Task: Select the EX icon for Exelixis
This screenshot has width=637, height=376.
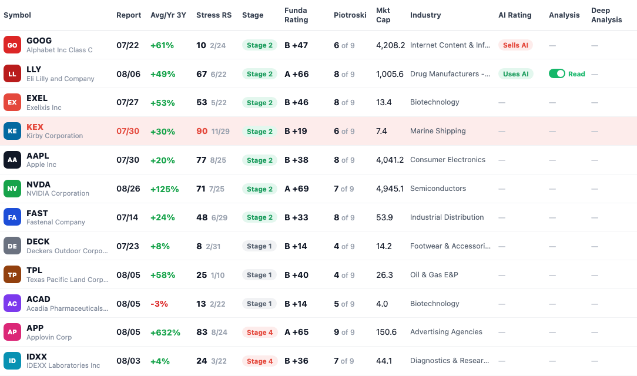Action: 12,102
